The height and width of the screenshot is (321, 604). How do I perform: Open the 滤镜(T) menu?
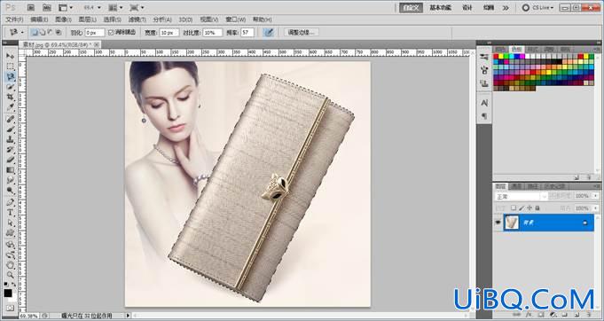[x=137, y=20]
